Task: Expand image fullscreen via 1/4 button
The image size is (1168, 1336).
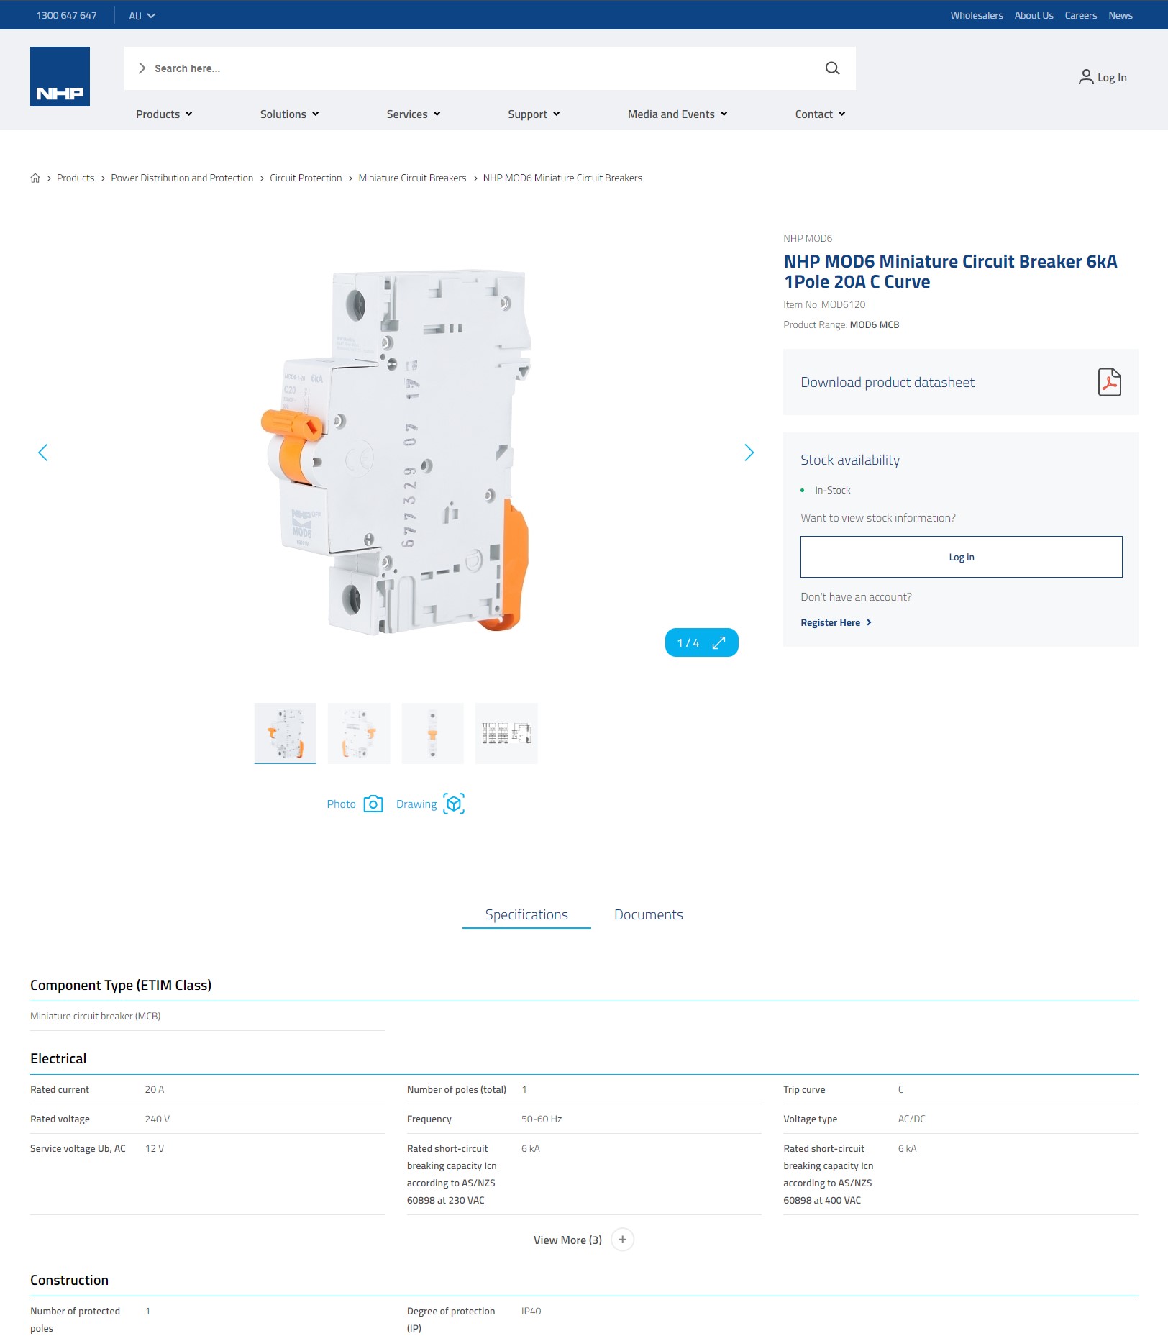Action: tap(701, 642)
